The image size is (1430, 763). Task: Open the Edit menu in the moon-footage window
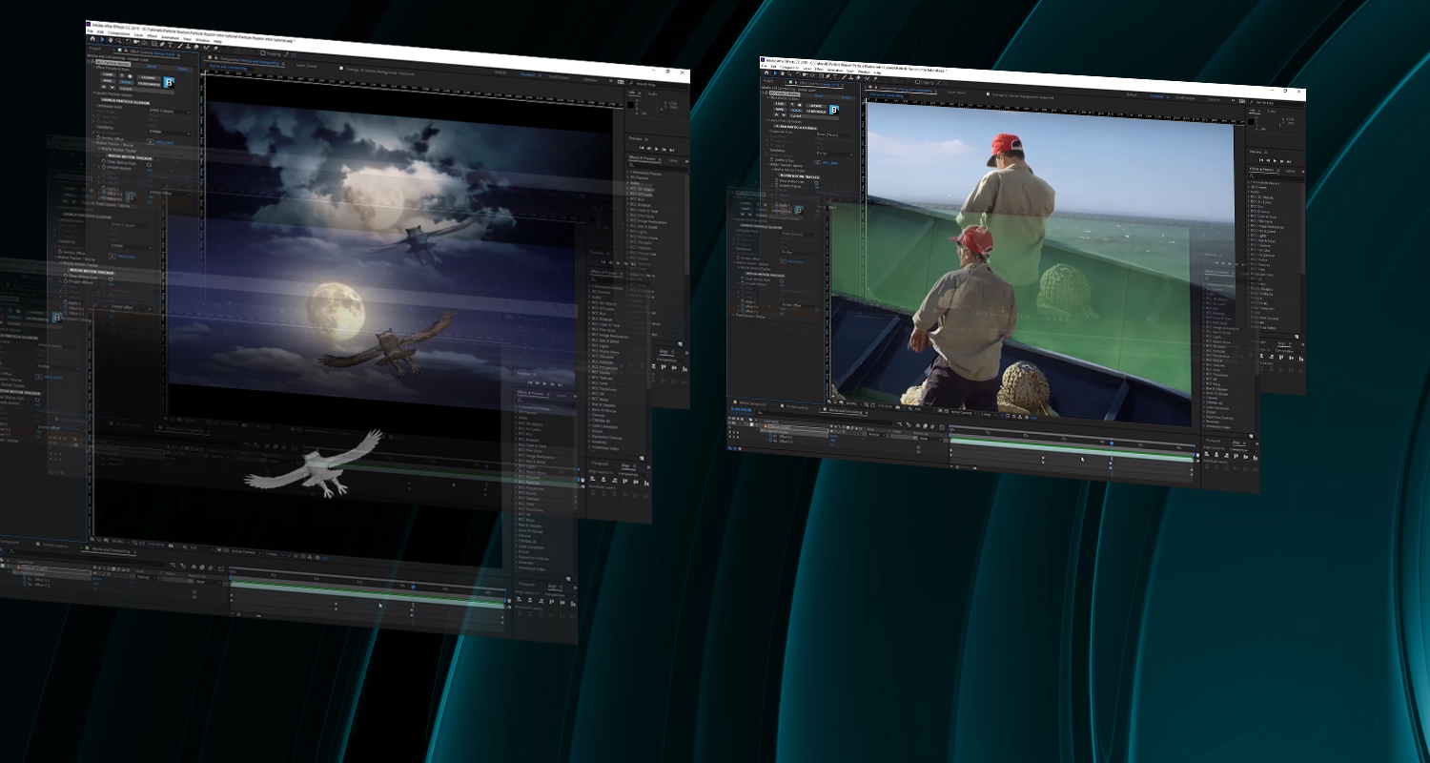coord(100,32)
